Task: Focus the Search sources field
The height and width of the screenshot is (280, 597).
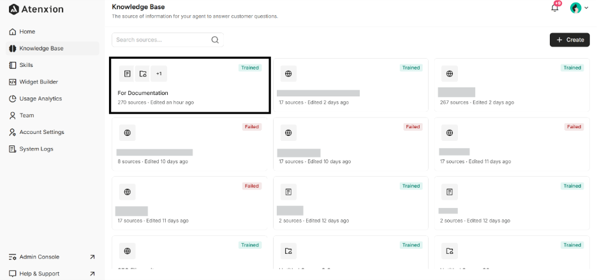Action: (168, 40)
